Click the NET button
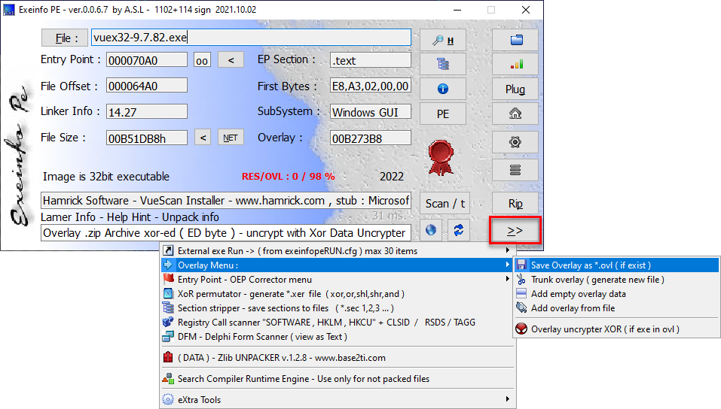This screenshot has width=721, height=409. (x=231, y=138)
